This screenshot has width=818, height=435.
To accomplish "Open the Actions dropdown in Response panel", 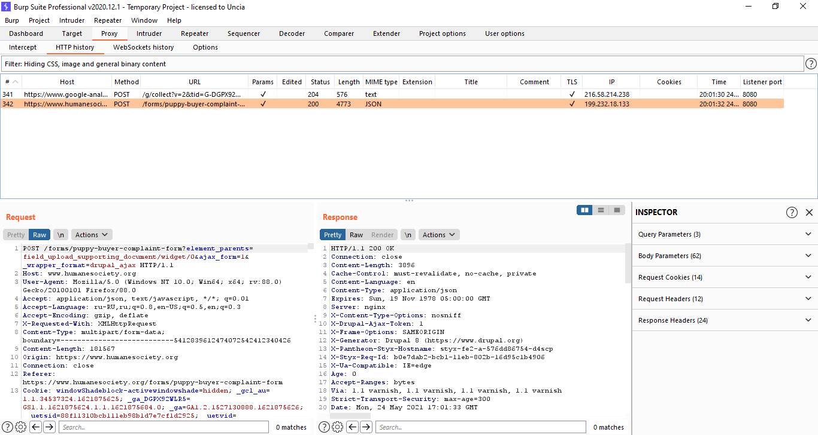I will coord(439,235).
